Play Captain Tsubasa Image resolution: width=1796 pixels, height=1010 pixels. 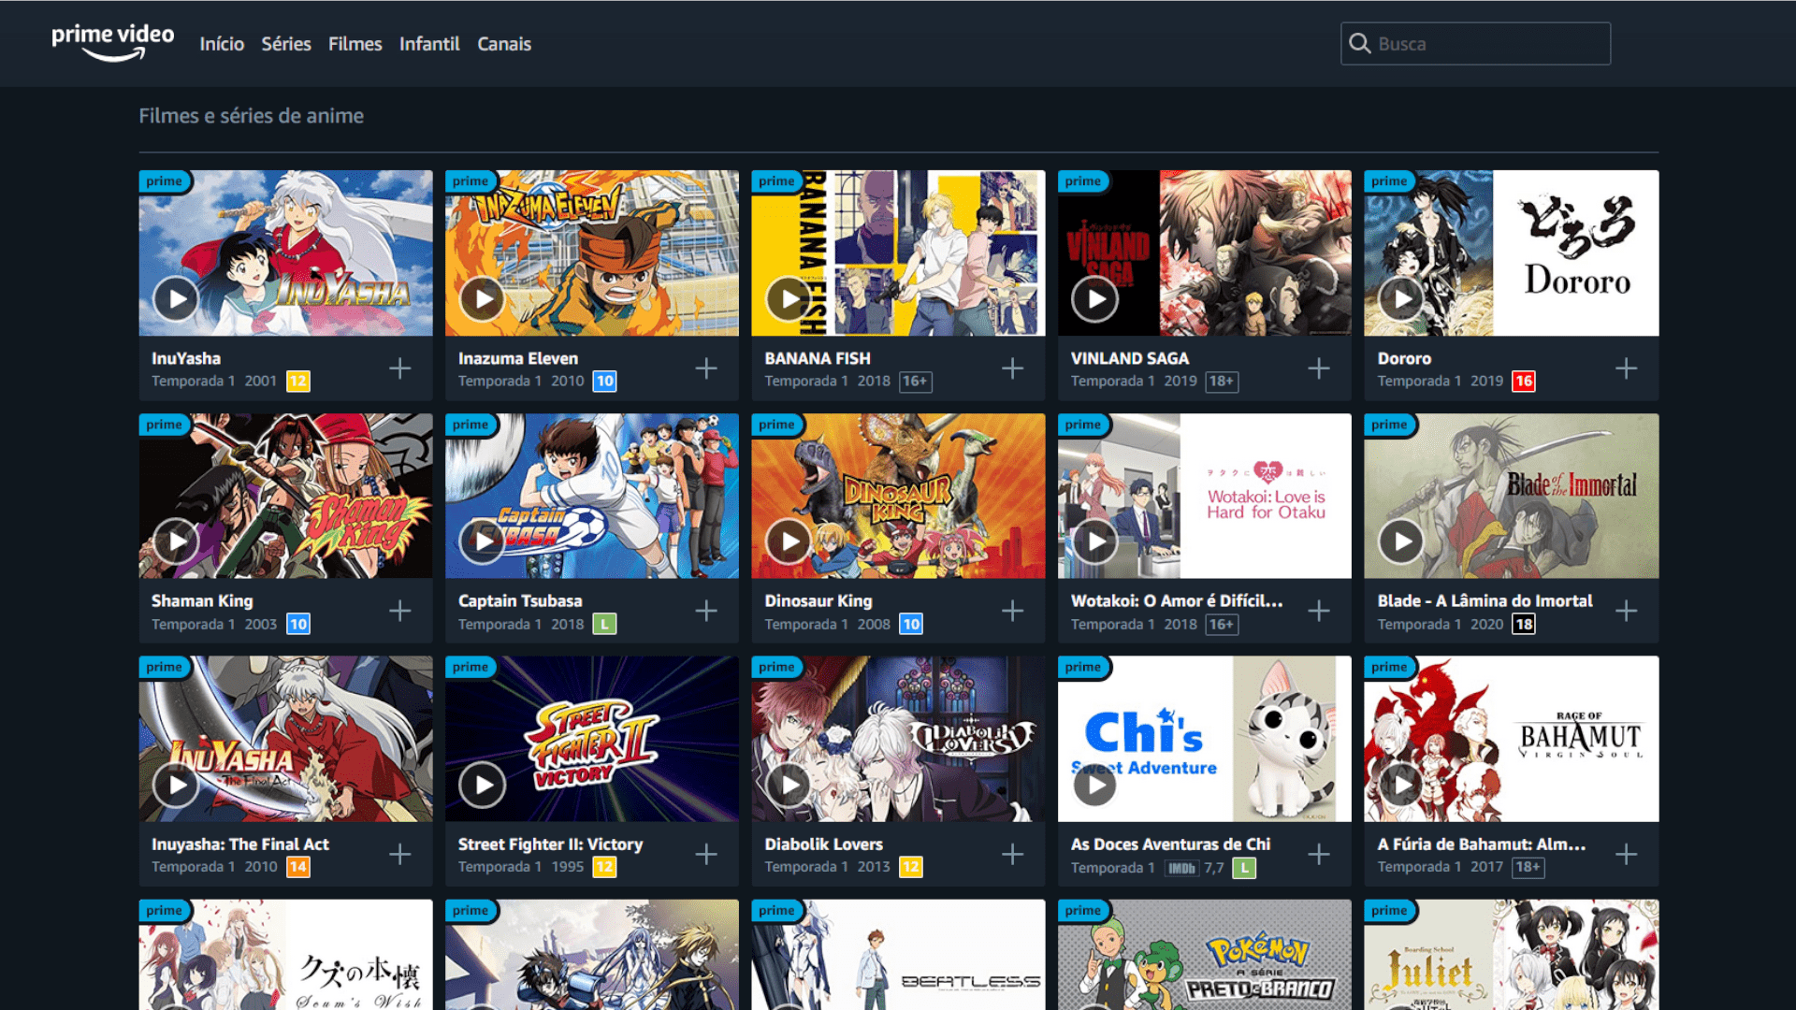[x=483, y=541]
